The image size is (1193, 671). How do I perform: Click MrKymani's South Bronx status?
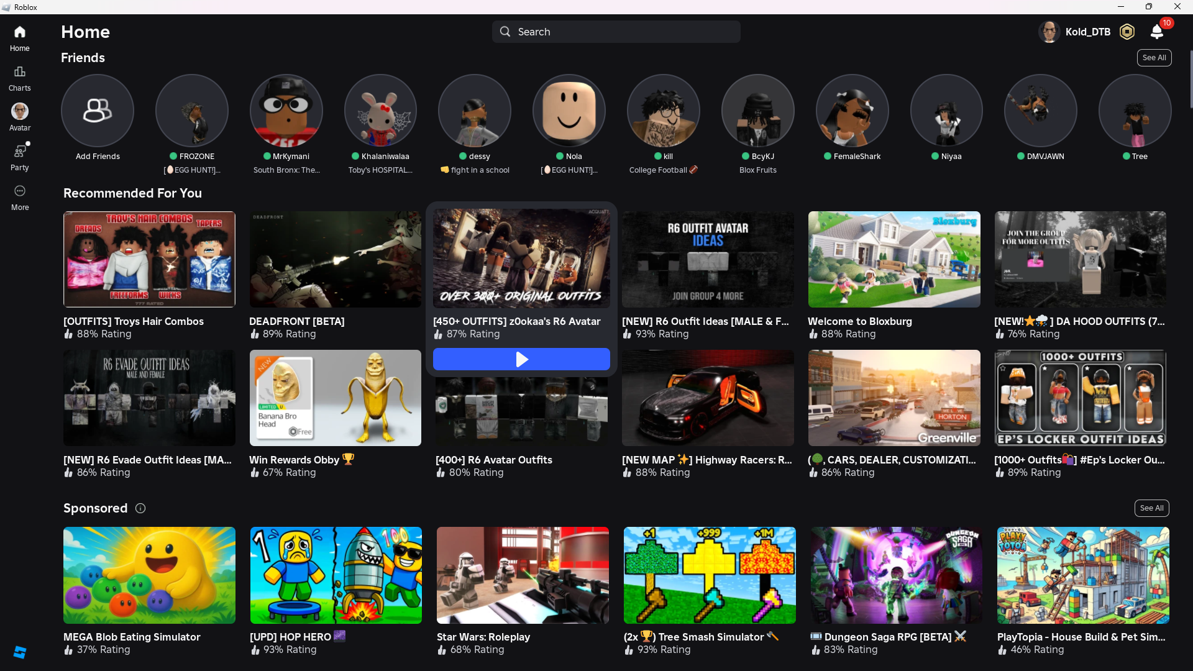point(286,170)
